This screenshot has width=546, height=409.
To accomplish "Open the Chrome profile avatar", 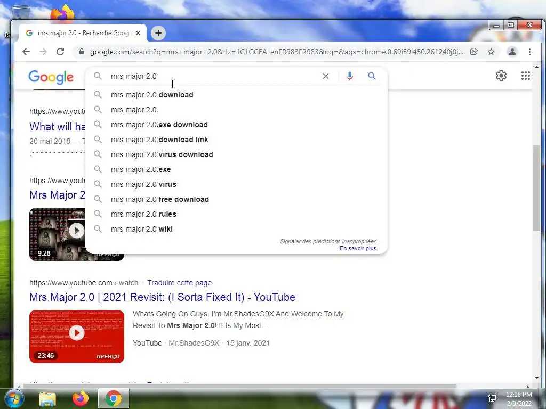I will [x=512, y=52].
